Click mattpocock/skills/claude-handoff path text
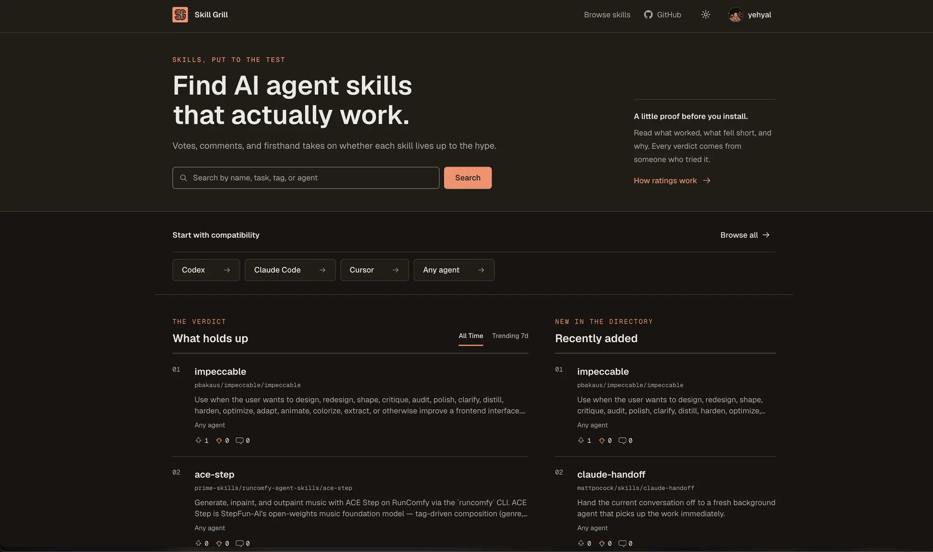The image size is (933, 552). click(x=636, y=488)
